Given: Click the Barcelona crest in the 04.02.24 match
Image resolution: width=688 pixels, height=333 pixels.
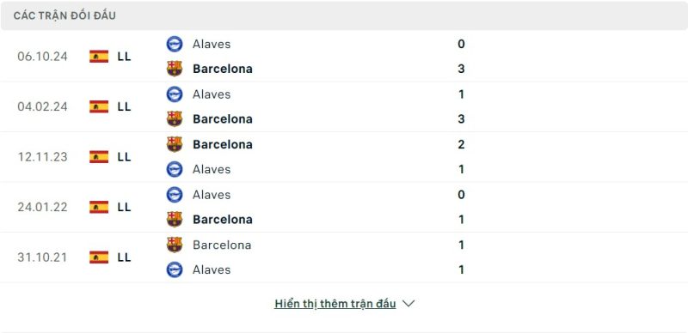Looking at the screenshot, I should 175,118.
